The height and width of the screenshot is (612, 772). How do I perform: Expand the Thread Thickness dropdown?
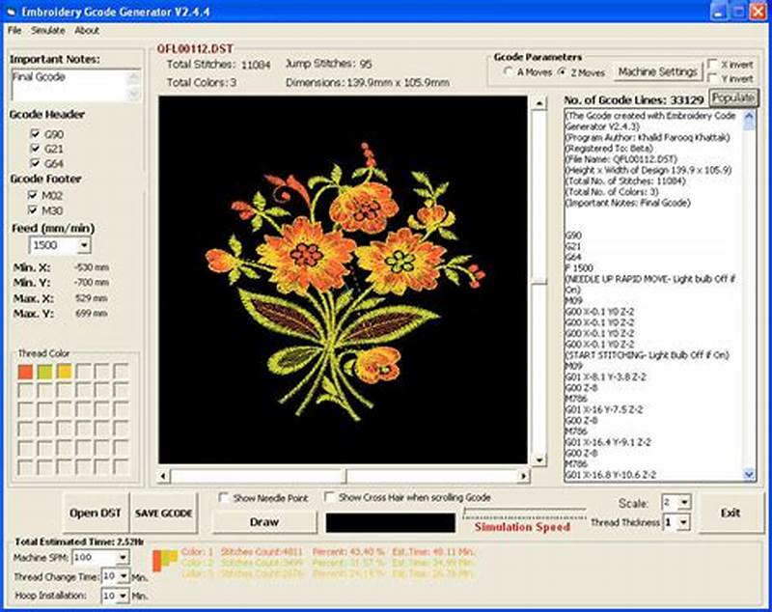point(685,522)
